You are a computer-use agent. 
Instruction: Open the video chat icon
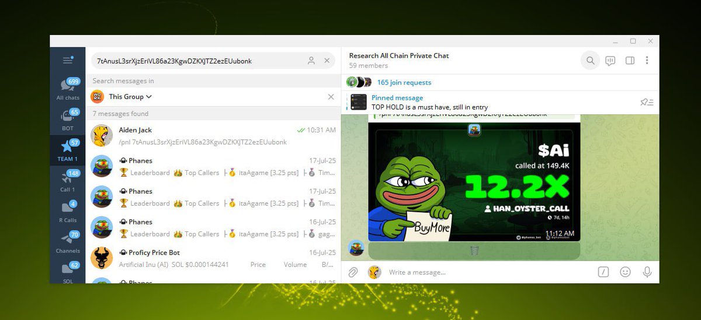pyautogui.click(x=610, y=60)
